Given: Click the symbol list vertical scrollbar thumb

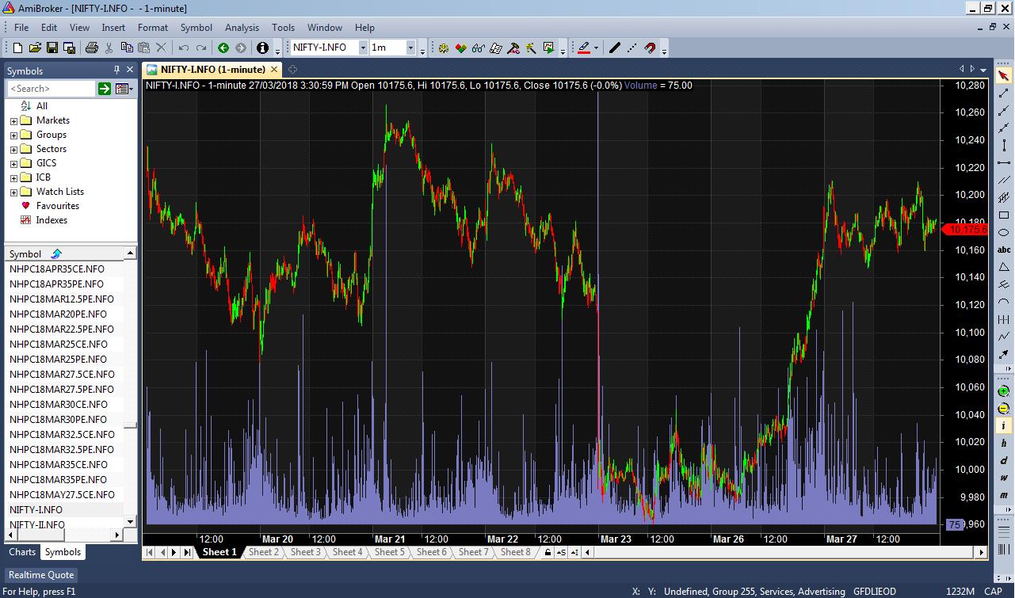Looking at the screenshot, I should point(130,426).
